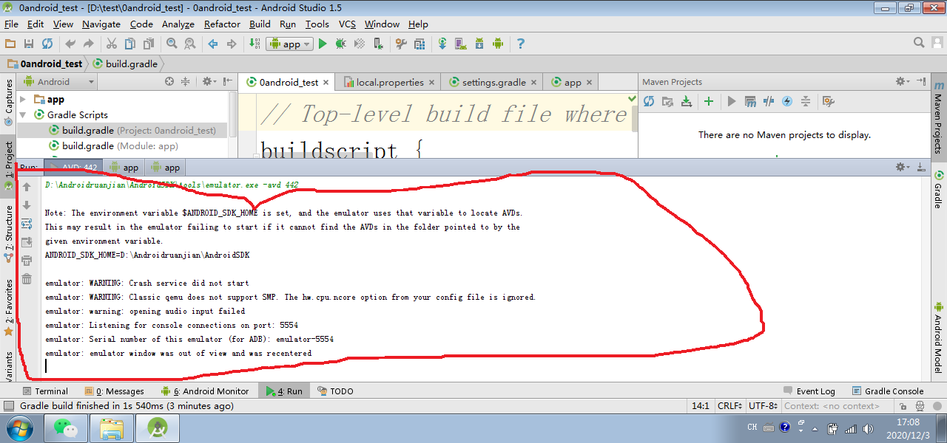This screenshot has height=443, width=947.
Task: Click Scroll from Source target icon
Action: (x=169, y=82)
